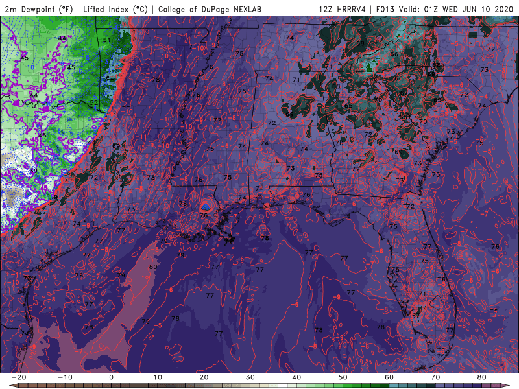Click the "0" color bar scale label
The height and width of the screenshot is (389, 519).
pyautogui.click(x=111, y=377)
